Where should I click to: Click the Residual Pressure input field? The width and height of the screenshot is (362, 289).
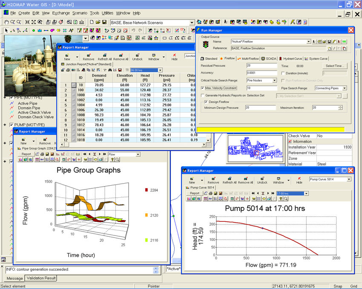coord(262,66)
